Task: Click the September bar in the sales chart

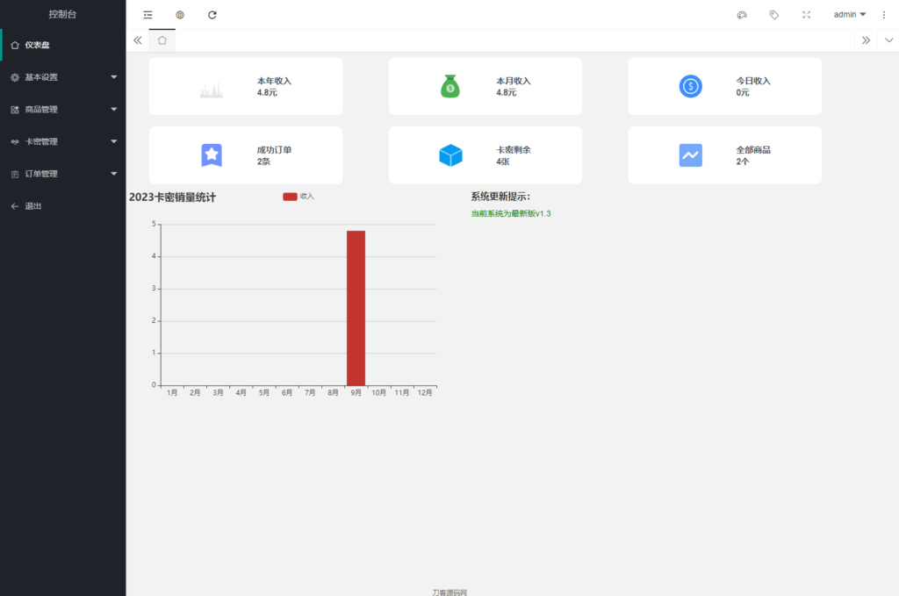Action: pyautogui.click(x=355, y=307)
